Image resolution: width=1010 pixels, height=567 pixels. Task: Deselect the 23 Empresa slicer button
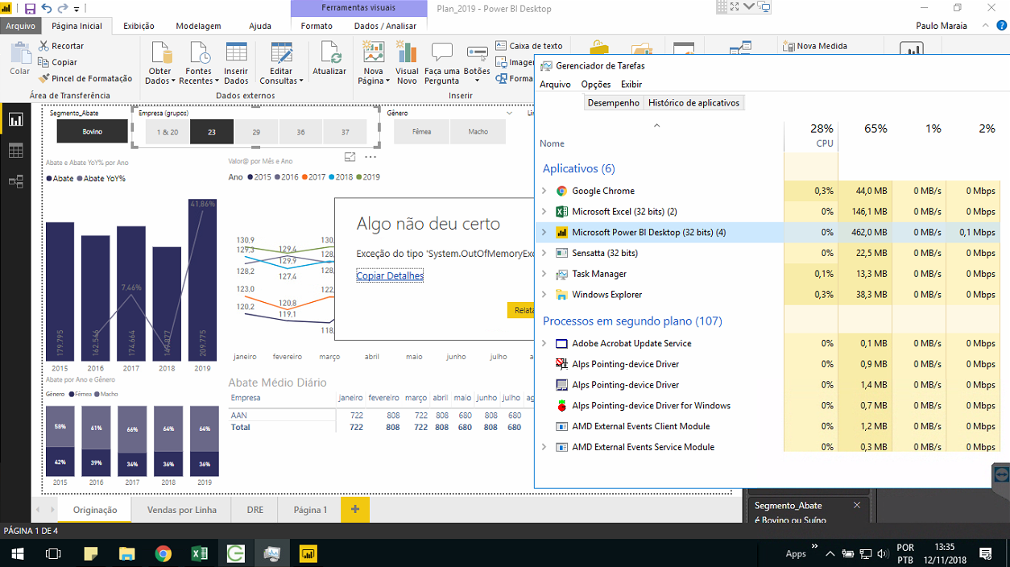212,132
